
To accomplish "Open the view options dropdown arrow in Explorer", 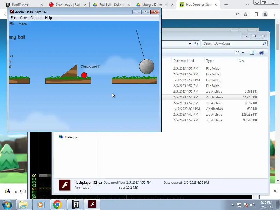I will coord(243,53).
